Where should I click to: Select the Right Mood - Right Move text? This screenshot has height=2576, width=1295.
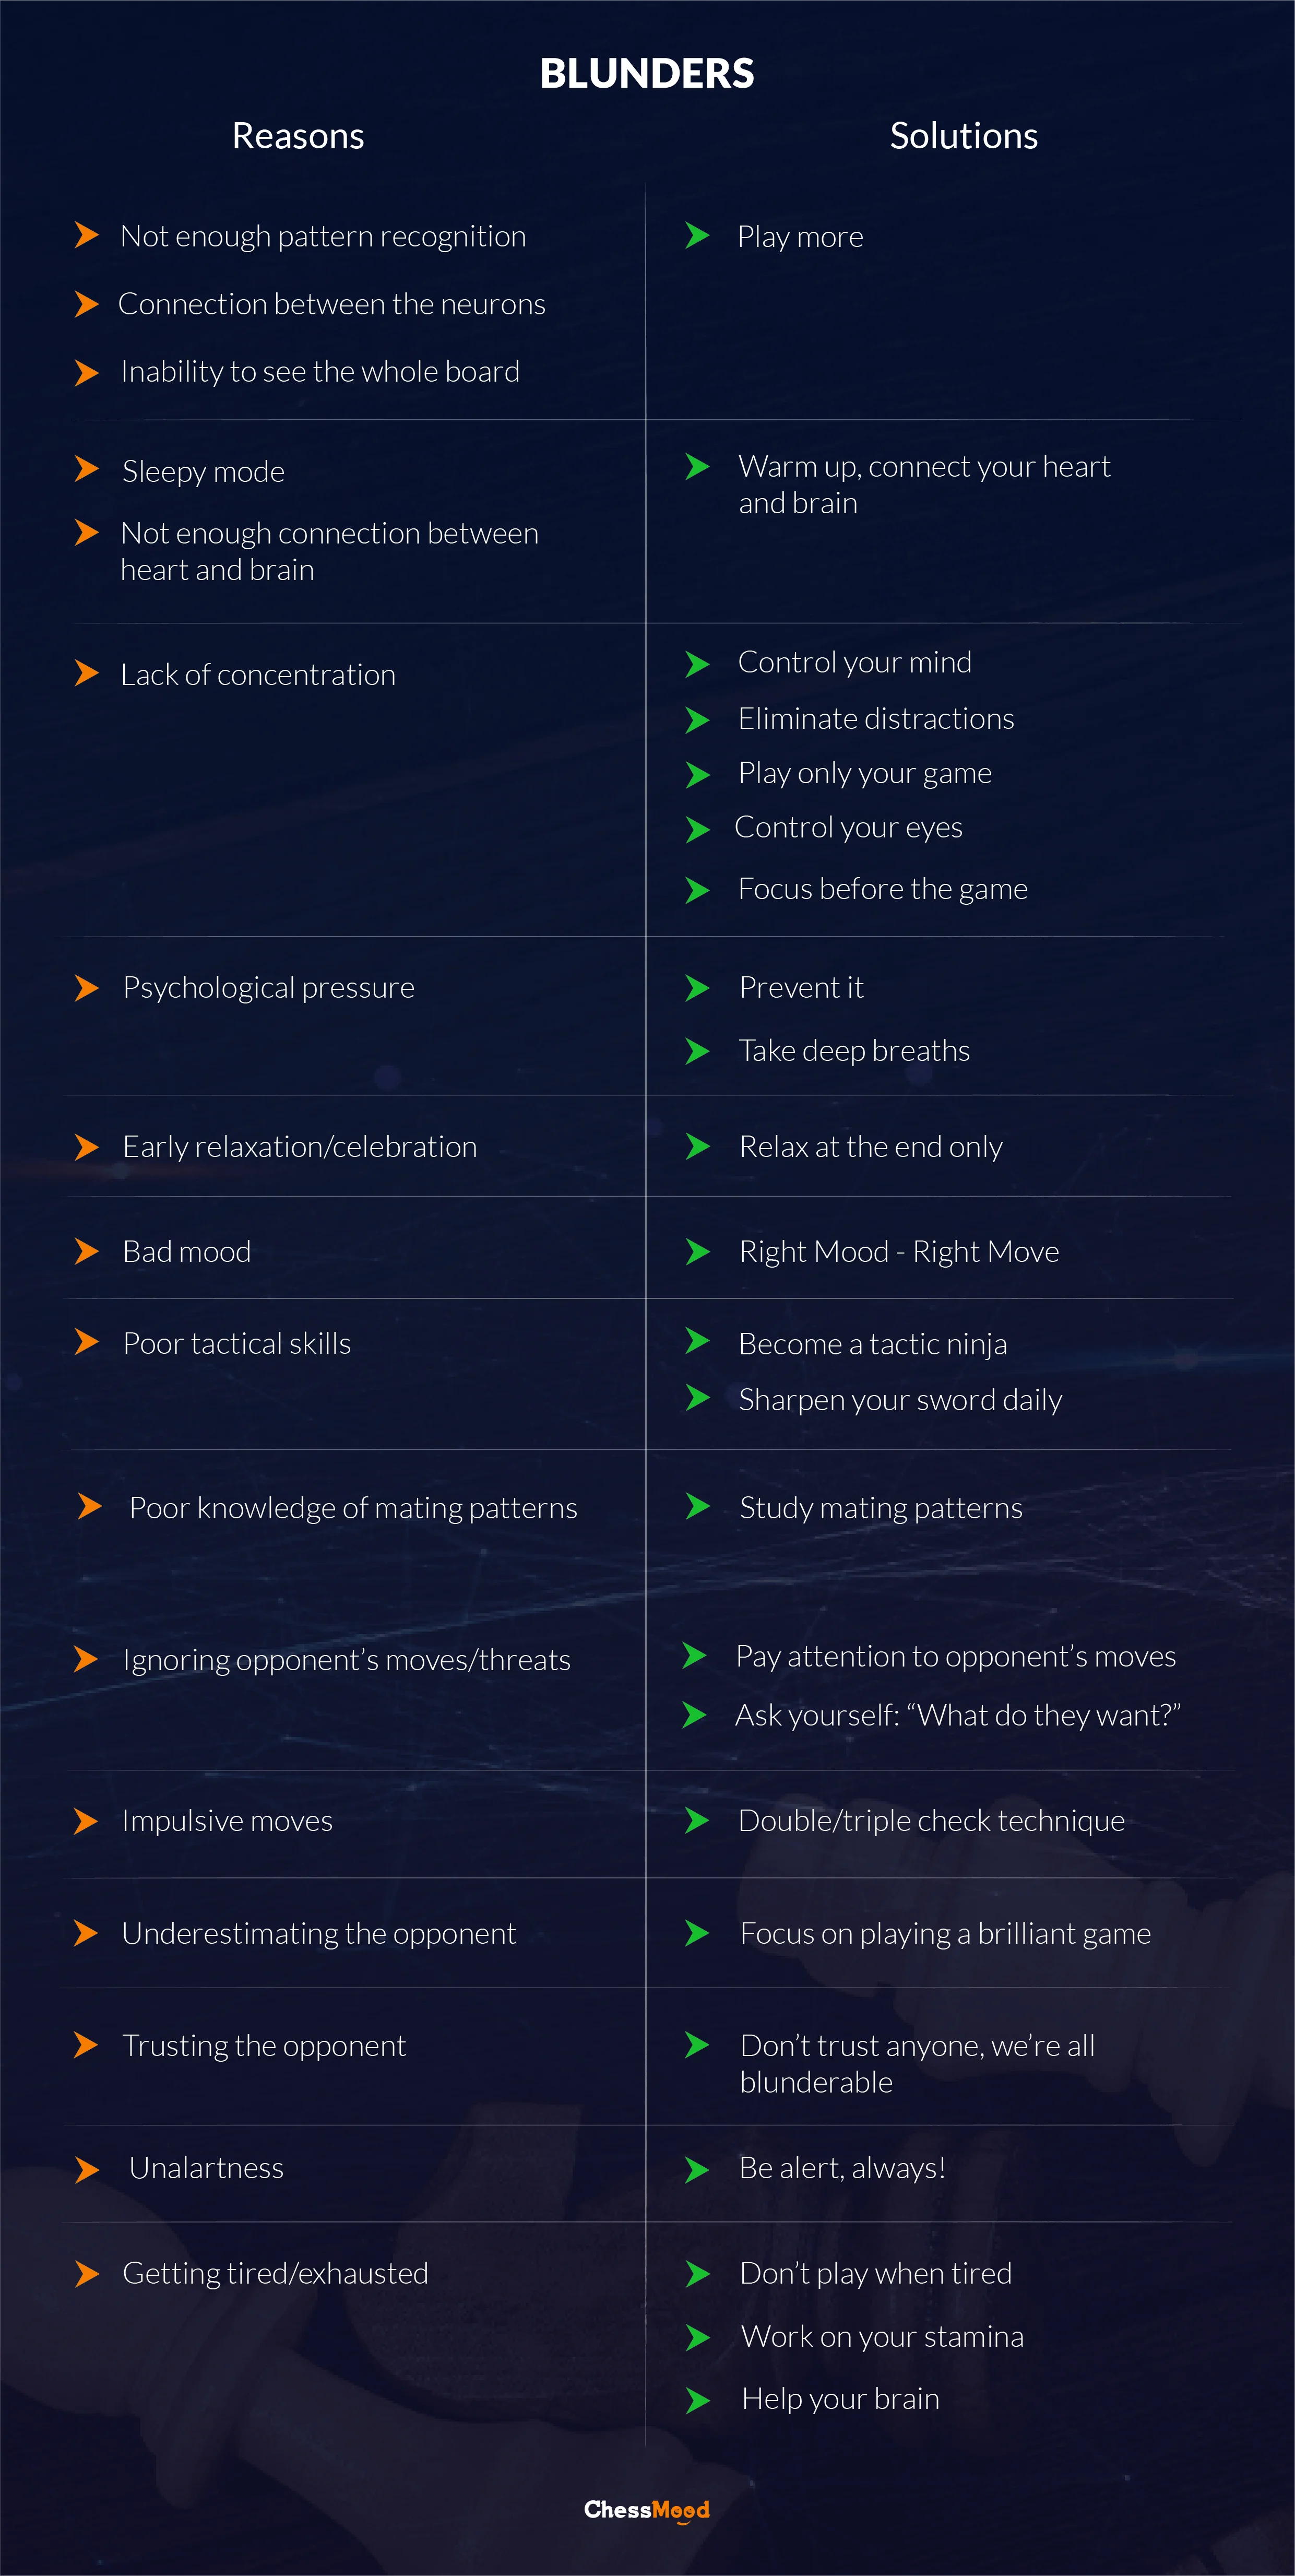pyautogui.click(x=899, y=1252)
